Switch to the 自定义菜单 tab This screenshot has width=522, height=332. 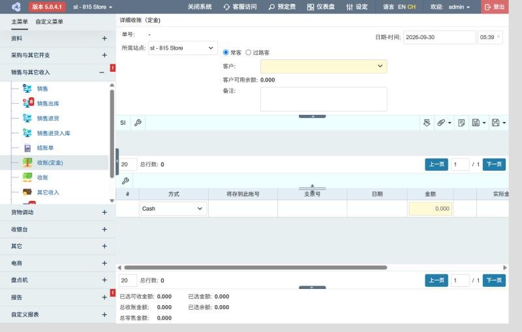pyautogui.click(x=50, y=22)
